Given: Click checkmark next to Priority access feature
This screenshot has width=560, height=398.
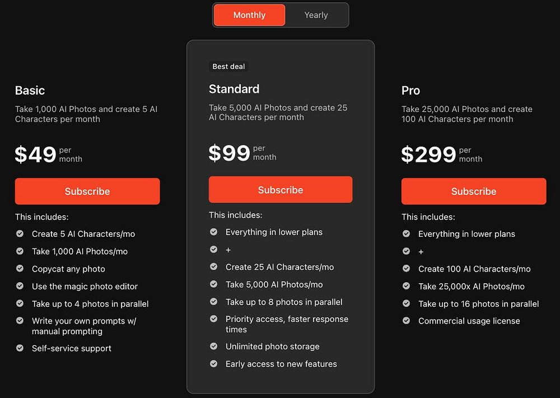Looking at the screenshot, I should click(x=213, y=319).
